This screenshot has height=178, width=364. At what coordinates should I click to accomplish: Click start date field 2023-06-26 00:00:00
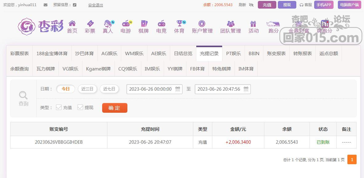[x=154, y=89]
